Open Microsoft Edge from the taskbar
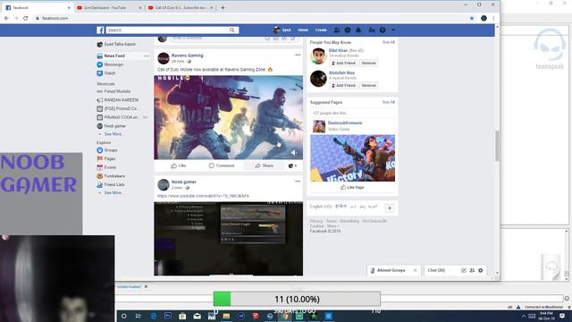This screenshot has width=572, height=322. point(153,316)
